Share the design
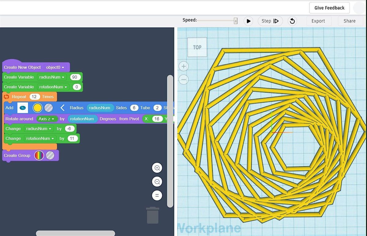The image size is (367, 236). coord(349,21)
